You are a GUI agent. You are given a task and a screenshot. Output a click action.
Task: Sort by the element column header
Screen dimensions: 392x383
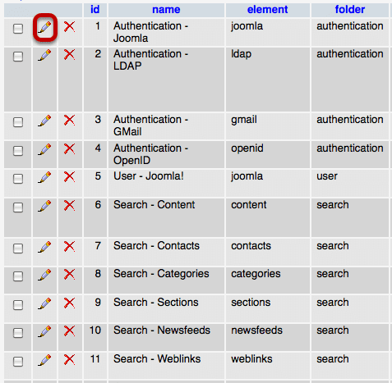tap(267, 10)
